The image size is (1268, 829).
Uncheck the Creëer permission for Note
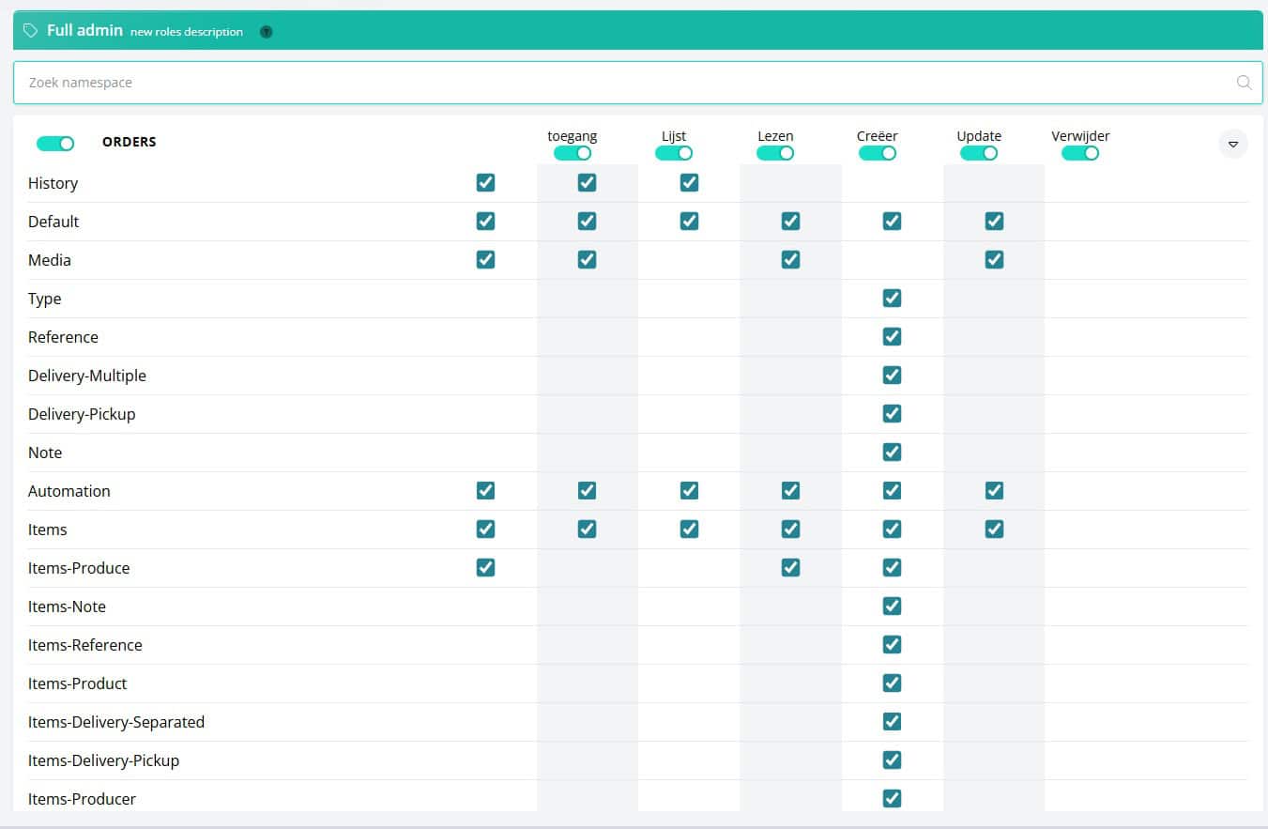click(x=892, y=452)
